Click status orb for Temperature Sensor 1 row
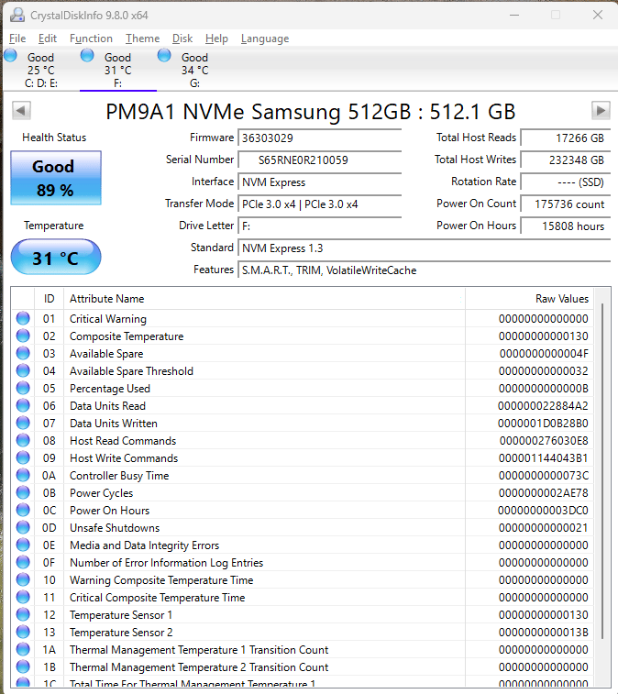This screenshot has height=694, width=618. point(23,614)
